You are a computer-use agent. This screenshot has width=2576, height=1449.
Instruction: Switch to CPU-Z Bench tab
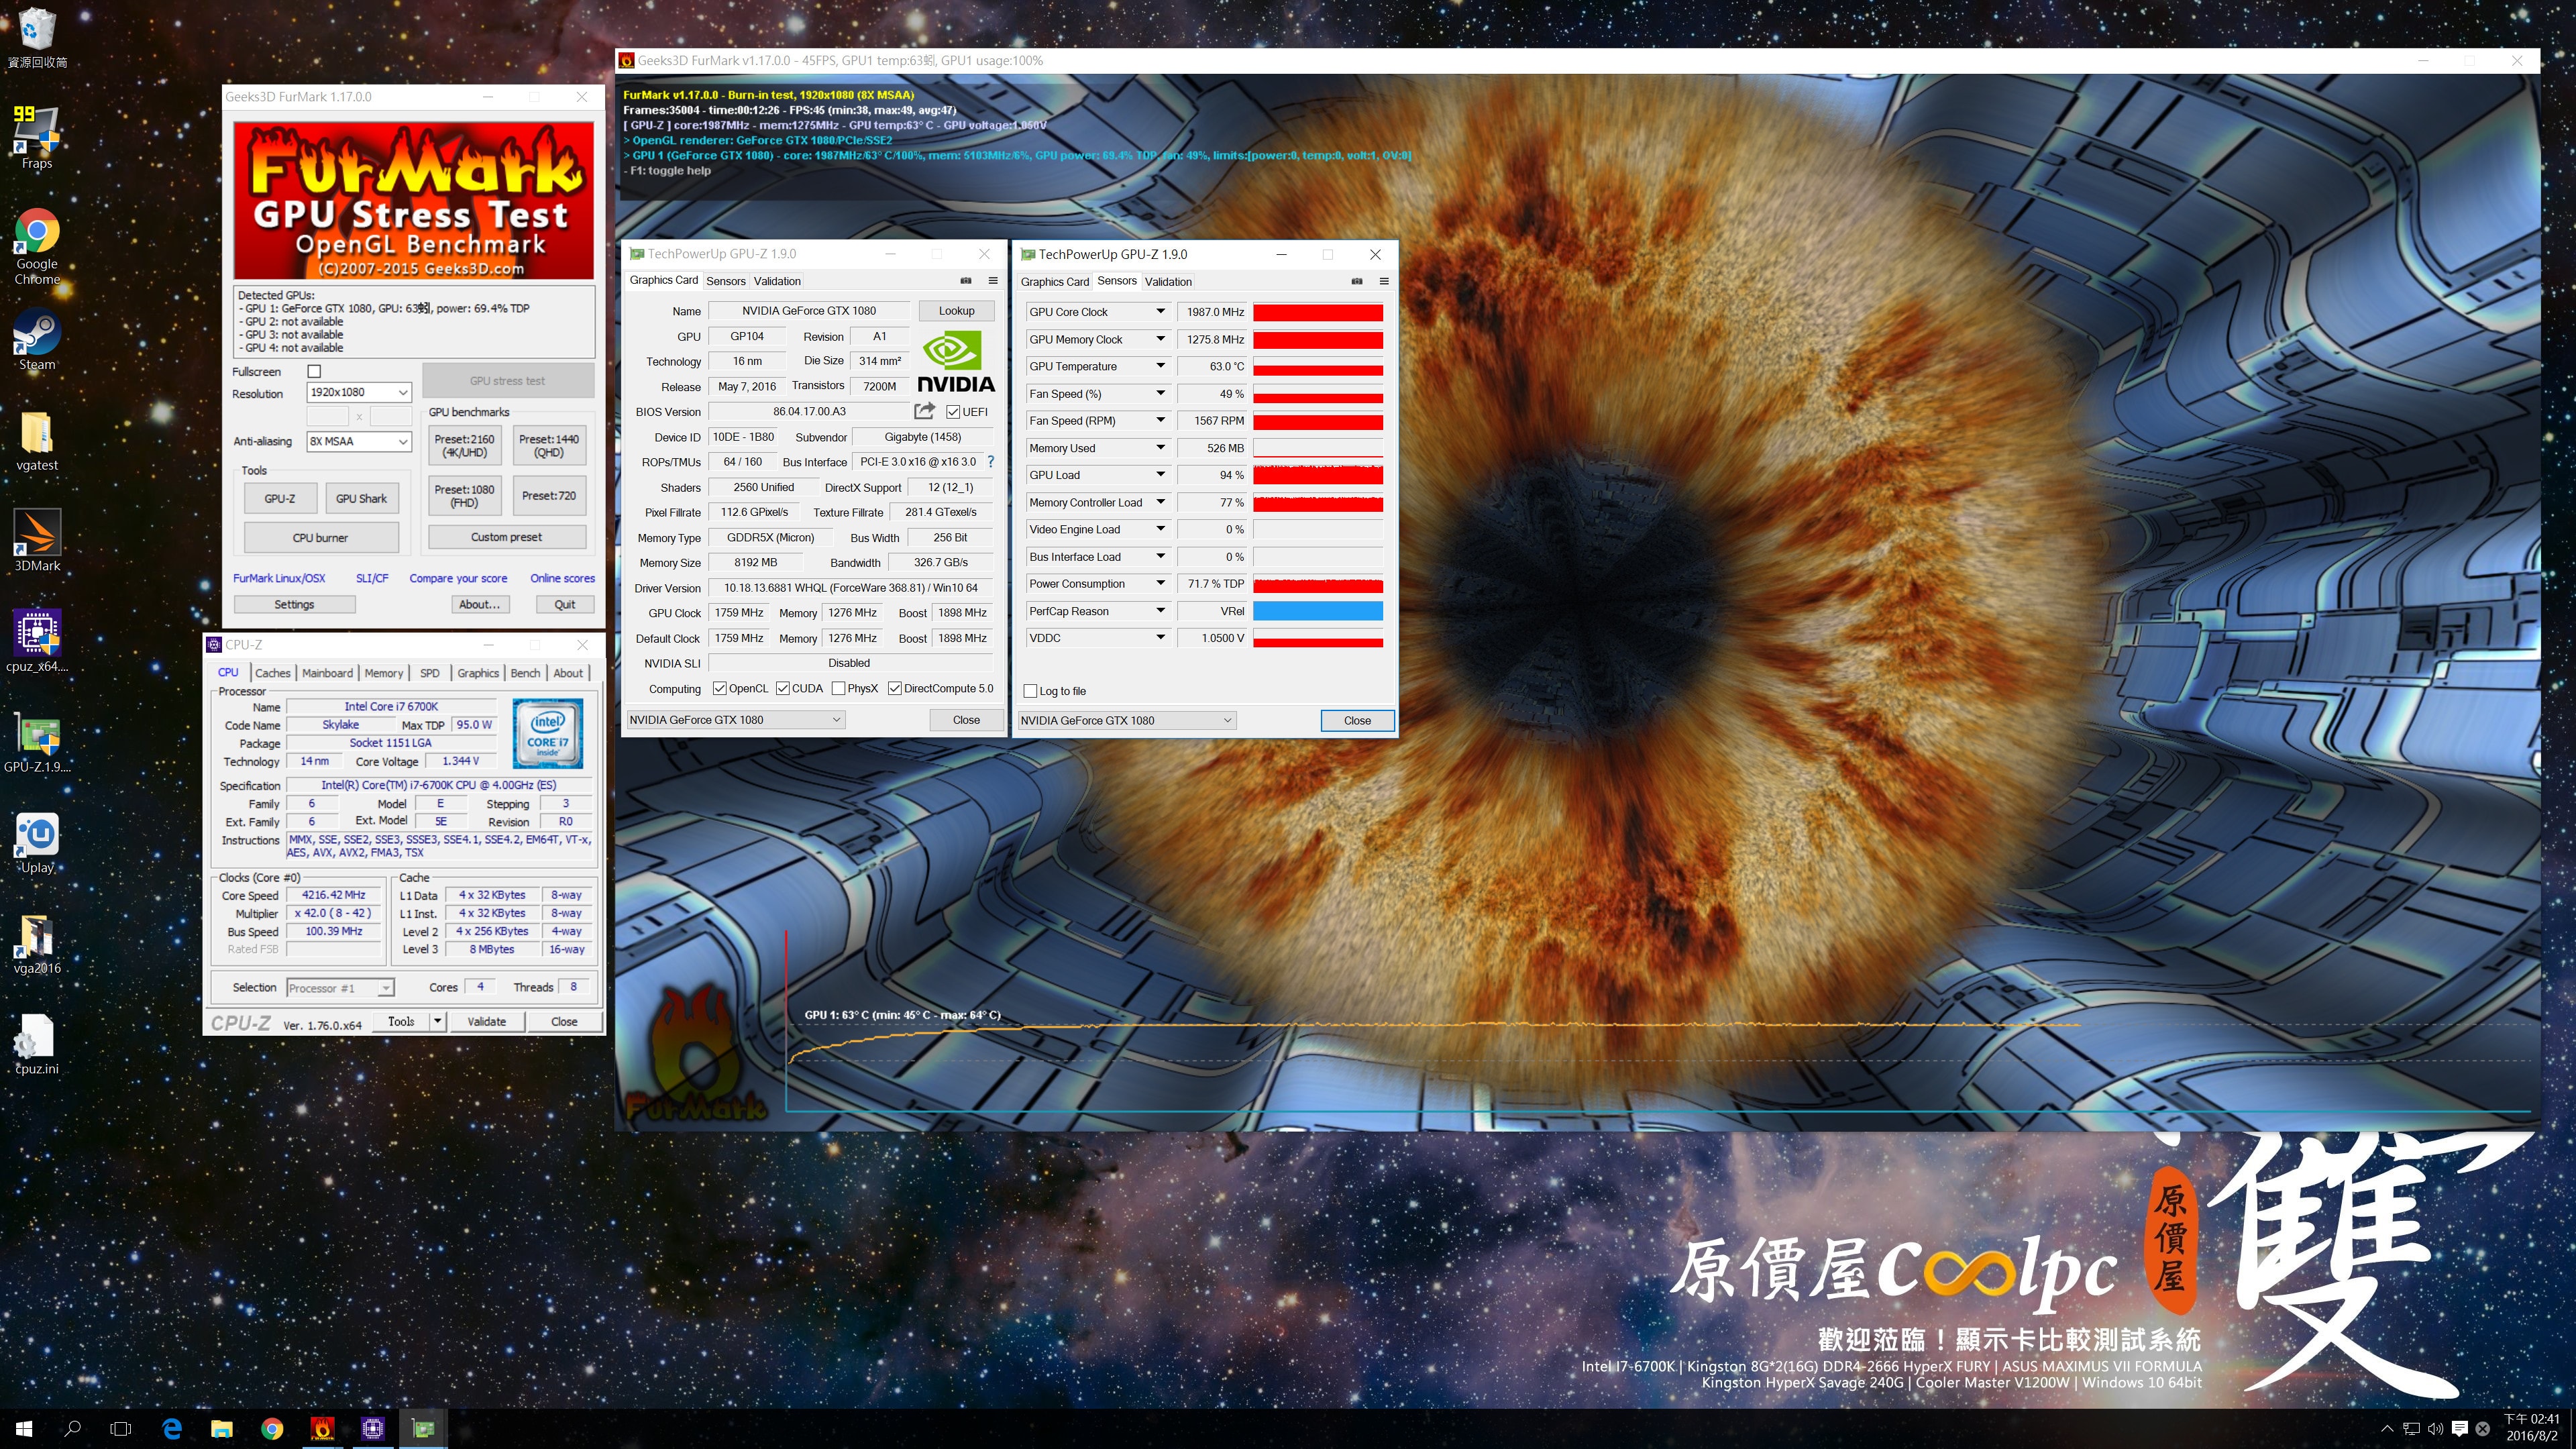(x=525, y=673)
